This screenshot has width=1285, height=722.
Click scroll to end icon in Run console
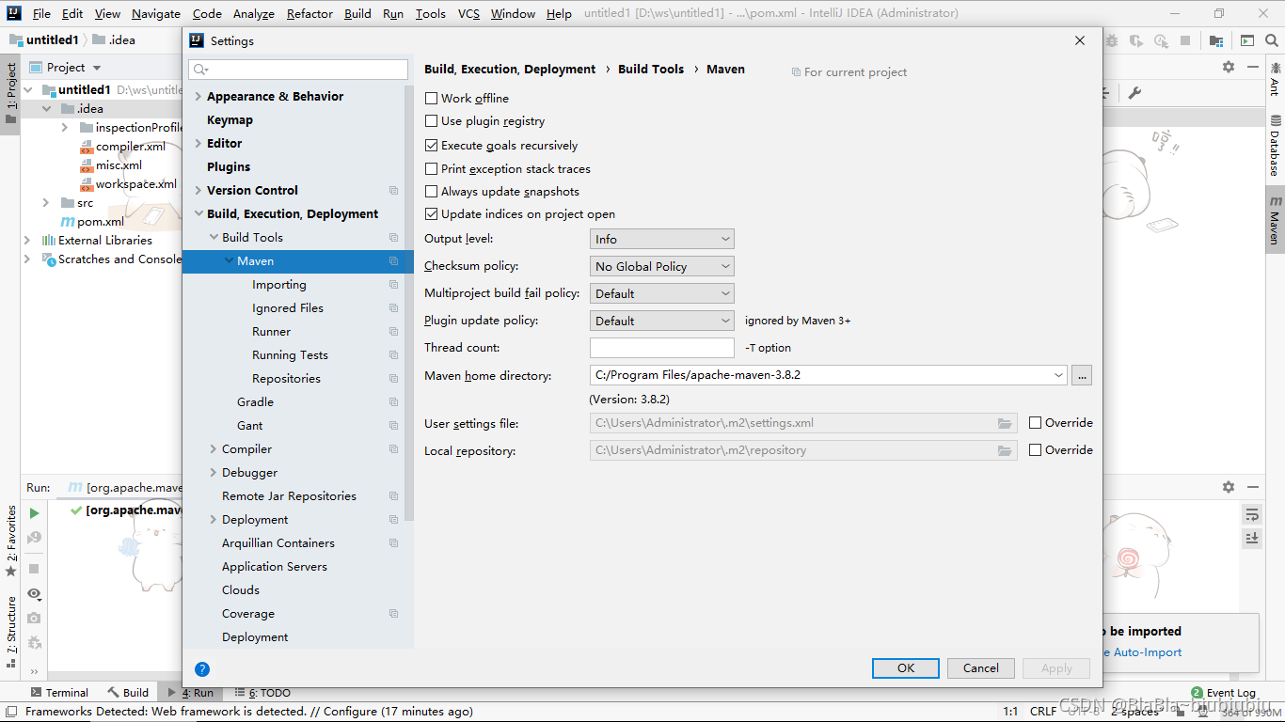click(1252, 538)
